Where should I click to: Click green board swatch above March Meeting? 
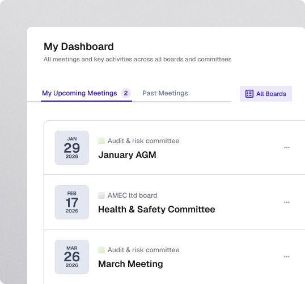pos(101,250)
